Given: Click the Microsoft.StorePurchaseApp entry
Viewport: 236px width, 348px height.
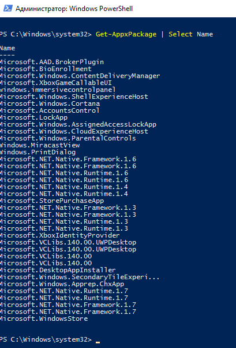Looking at the screenshot, I should click(x=52, y=201).
